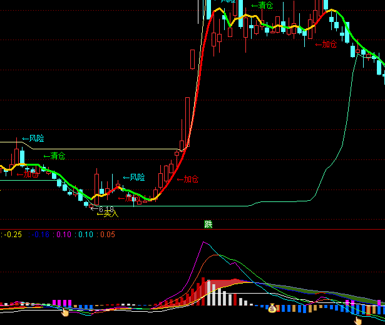385x325 pixels.
Task: Click the green 清仓 marker at top of chart
Action: pyautogui.click(x=262, y=6)
